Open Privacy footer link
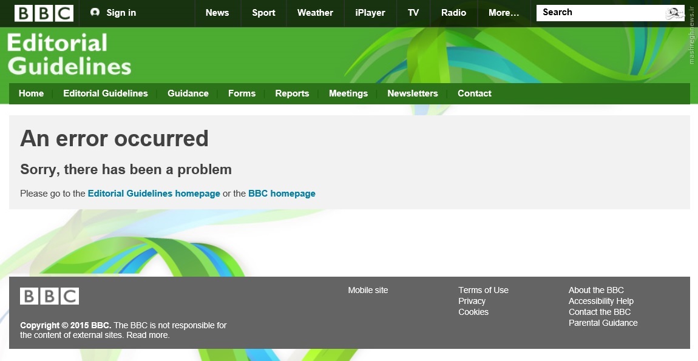Viewport: 698px width, 361px height. (x=472, y=302)
